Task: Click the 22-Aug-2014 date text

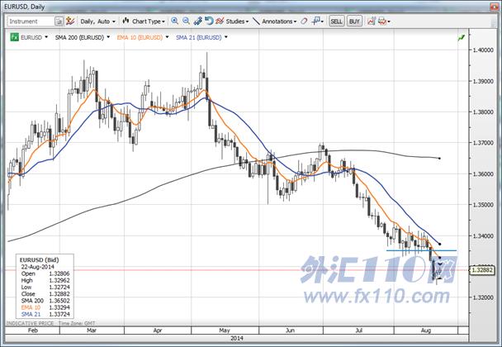Action: pyautogui.click(x=38, y=267)
